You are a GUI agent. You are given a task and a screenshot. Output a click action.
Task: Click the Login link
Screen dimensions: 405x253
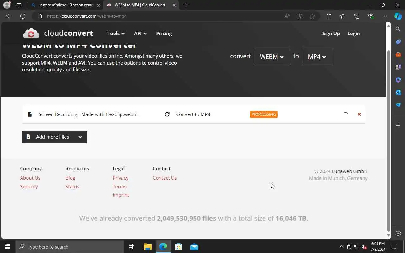pyautogui.click(x=353, y=34)
